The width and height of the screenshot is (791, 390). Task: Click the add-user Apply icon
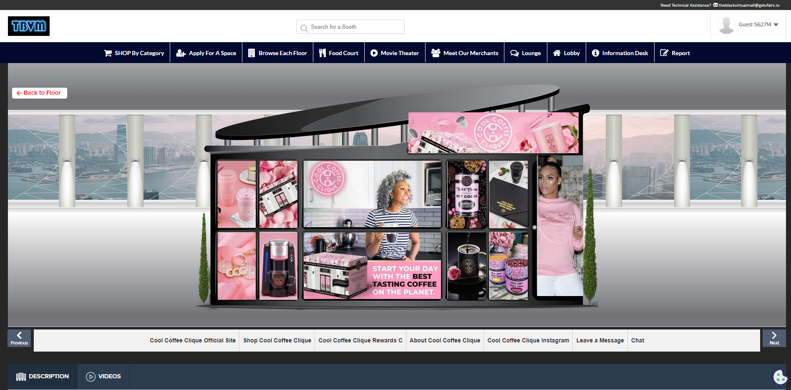pos(181,53)
